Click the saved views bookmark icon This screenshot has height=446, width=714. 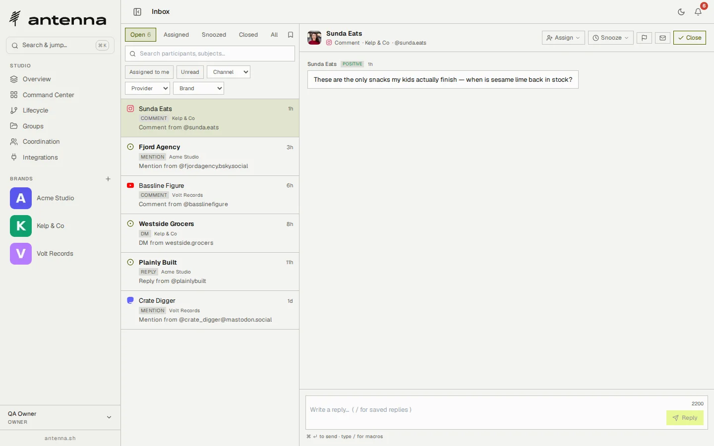click(x=291, y=35)
